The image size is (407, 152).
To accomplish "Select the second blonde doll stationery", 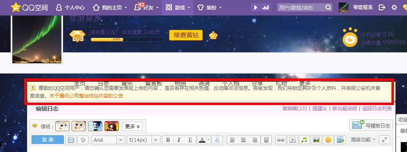I will coord(79,126).
